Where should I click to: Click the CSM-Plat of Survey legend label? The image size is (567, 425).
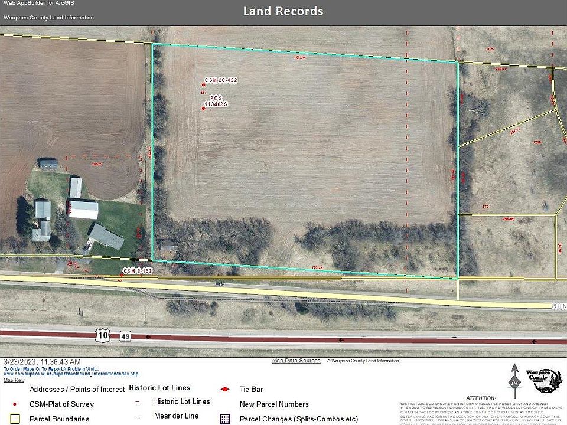point(61,404)
